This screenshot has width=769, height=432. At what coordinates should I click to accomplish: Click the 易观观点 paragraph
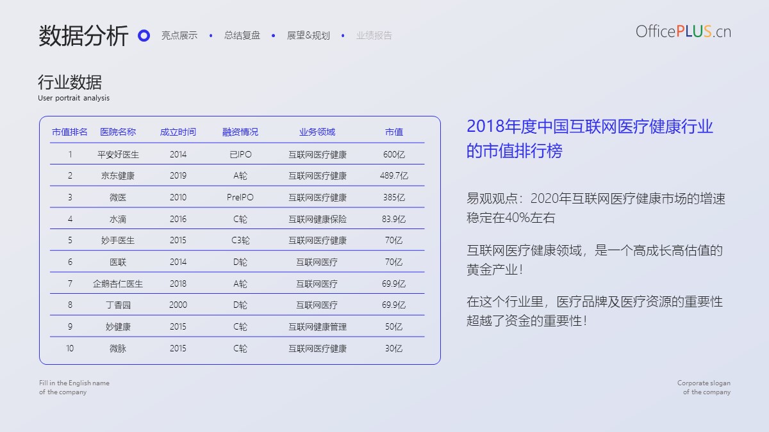596,208
